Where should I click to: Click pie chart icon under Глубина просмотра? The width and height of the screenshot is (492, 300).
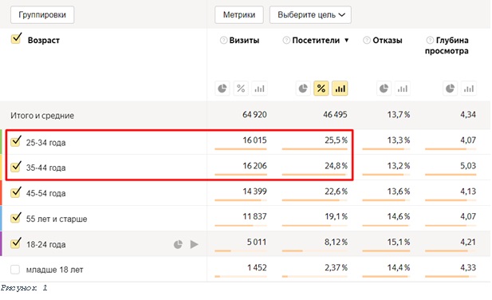pos(450,89)
